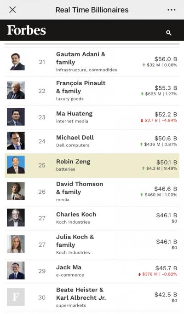184x314 pixels.
Task: Tap François Pinault's portrait thumbnail
Action: [16, 90]
